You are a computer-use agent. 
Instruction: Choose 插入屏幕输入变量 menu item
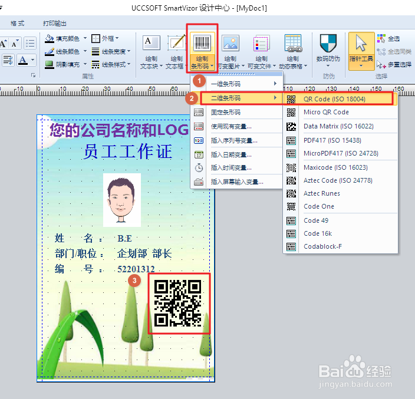point(236,182)
